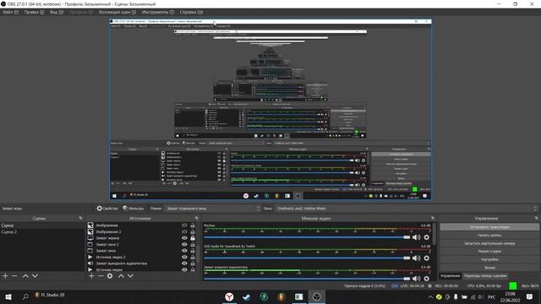The height and width of the screenshot is (304, 541).
Task: Open the Правка menu
Action: (34, 12)
